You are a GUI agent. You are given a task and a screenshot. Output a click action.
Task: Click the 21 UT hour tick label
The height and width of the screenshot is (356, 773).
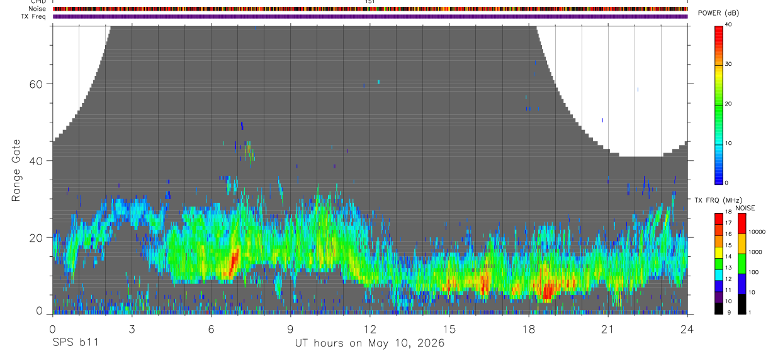coord(607,328)
